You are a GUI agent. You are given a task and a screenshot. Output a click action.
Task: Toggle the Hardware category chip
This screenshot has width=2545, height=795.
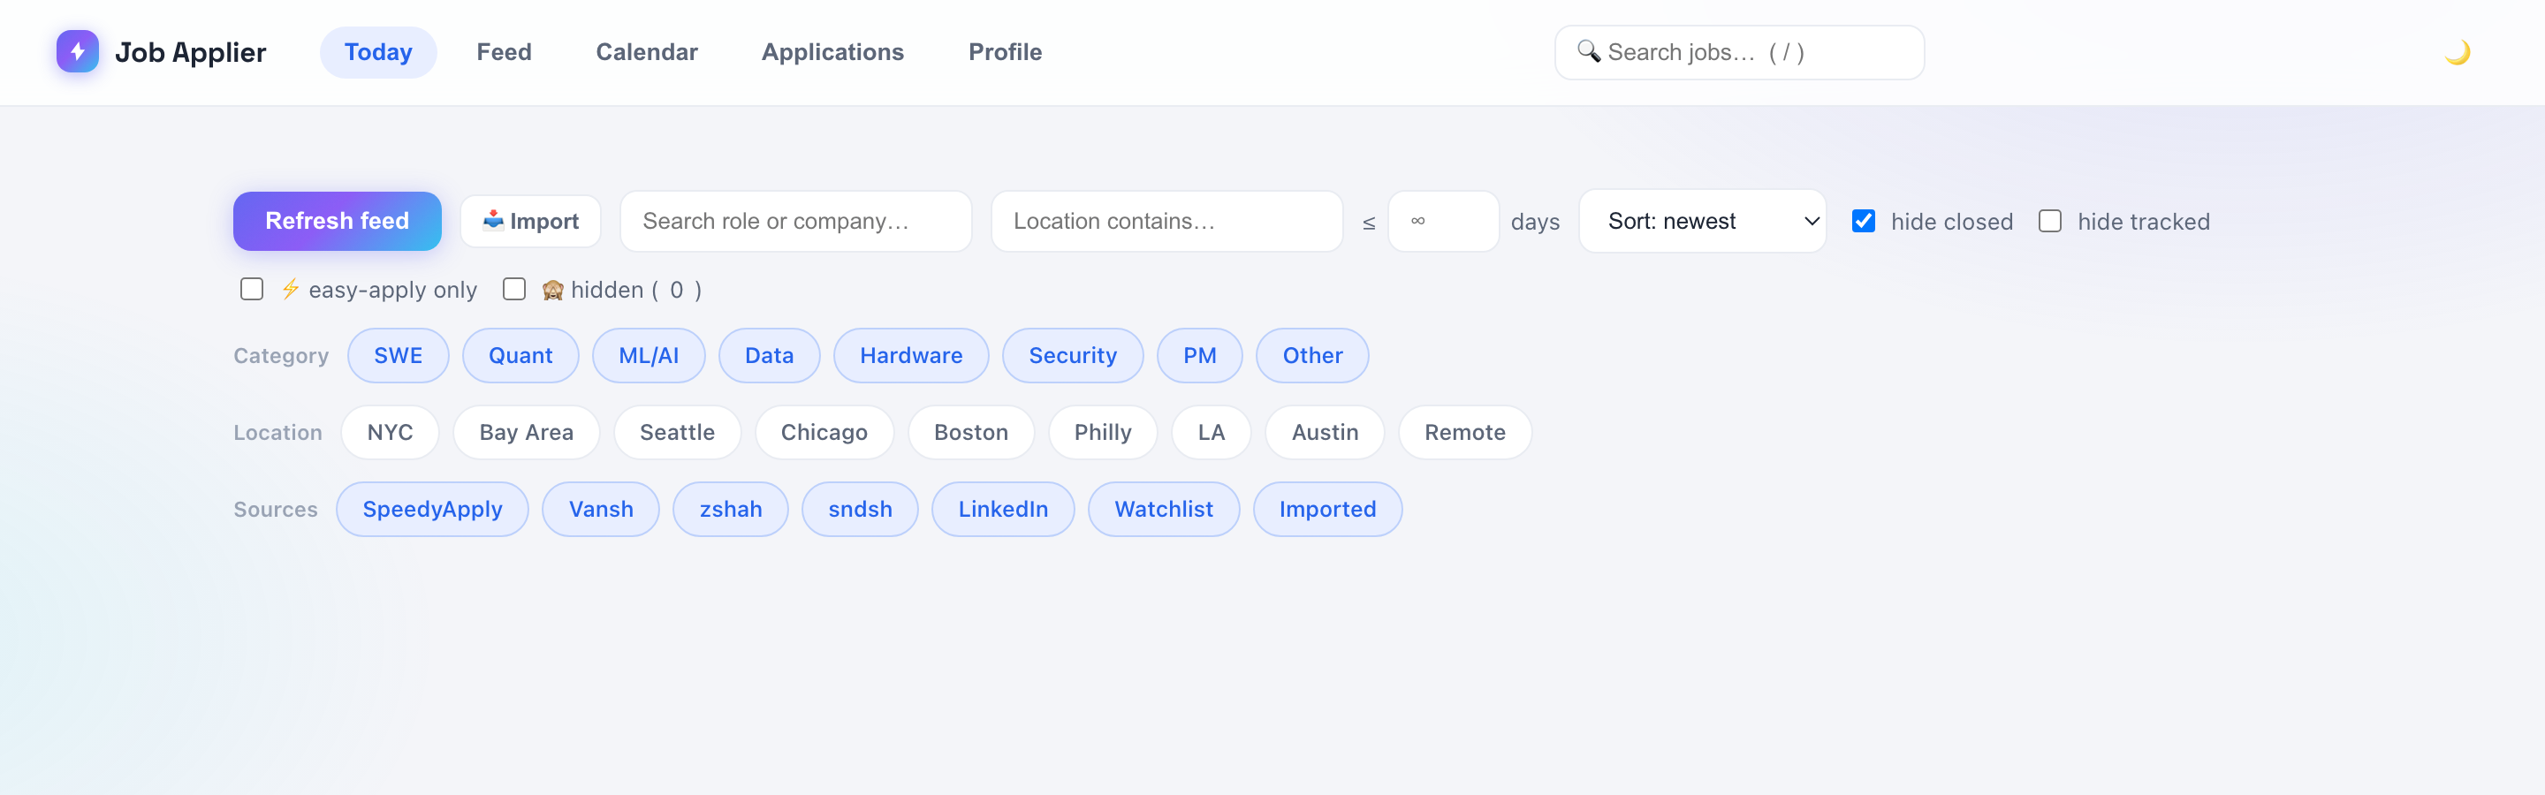911,355
